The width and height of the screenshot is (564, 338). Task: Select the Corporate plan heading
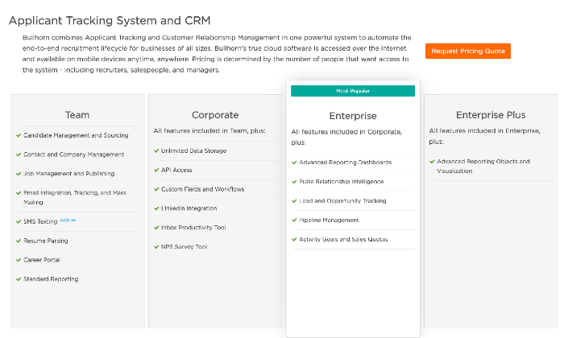pyautogui.click(x=215, y=115)
